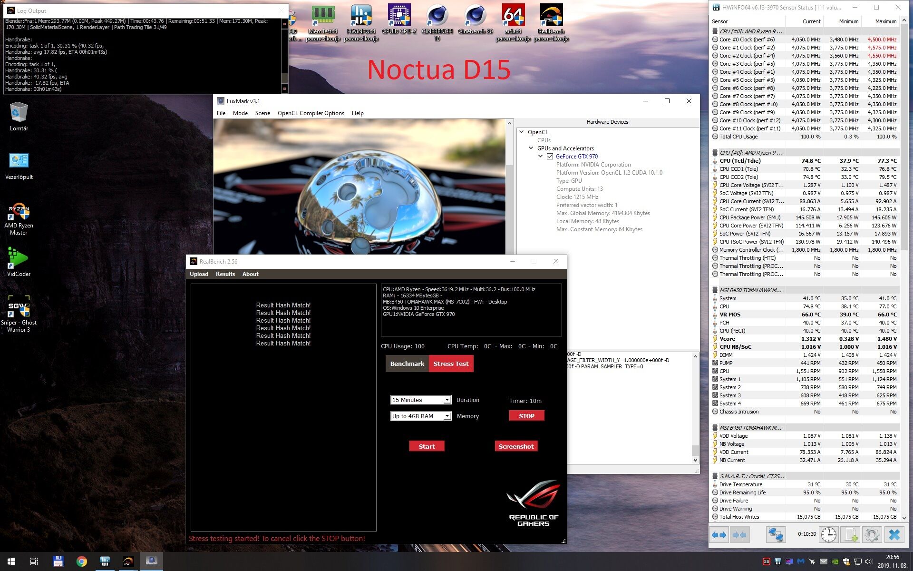Uncheck the GeForce GTX 970 device checkbox
The image size is (913, 571).
550,157
